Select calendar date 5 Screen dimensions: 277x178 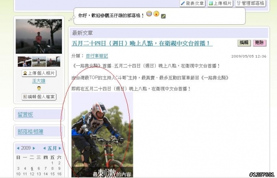[32, 168]
